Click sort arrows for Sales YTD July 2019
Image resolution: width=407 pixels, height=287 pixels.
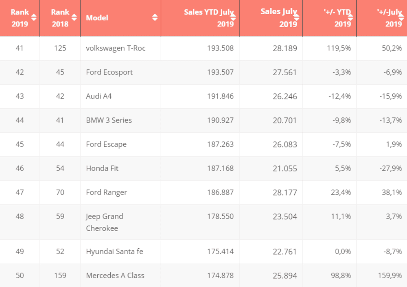coord(233,18)
